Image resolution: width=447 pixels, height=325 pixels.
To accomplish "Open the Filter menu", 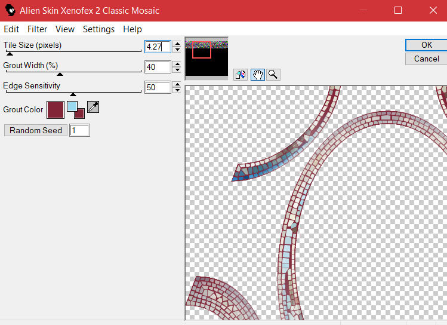I will pyautogui.click(x=37, y=29).
